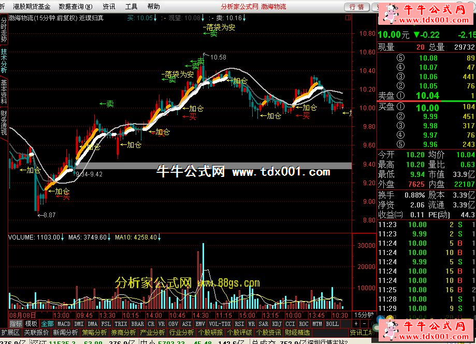Expand the MA10 4258.40 arrow

(x=159, y=237)
